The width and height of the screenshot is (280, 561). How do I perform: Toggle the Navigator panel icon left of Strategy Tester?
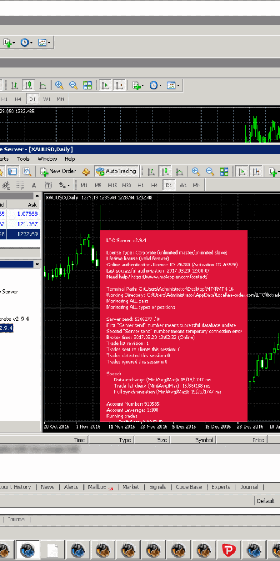click(x=12, y=171)
